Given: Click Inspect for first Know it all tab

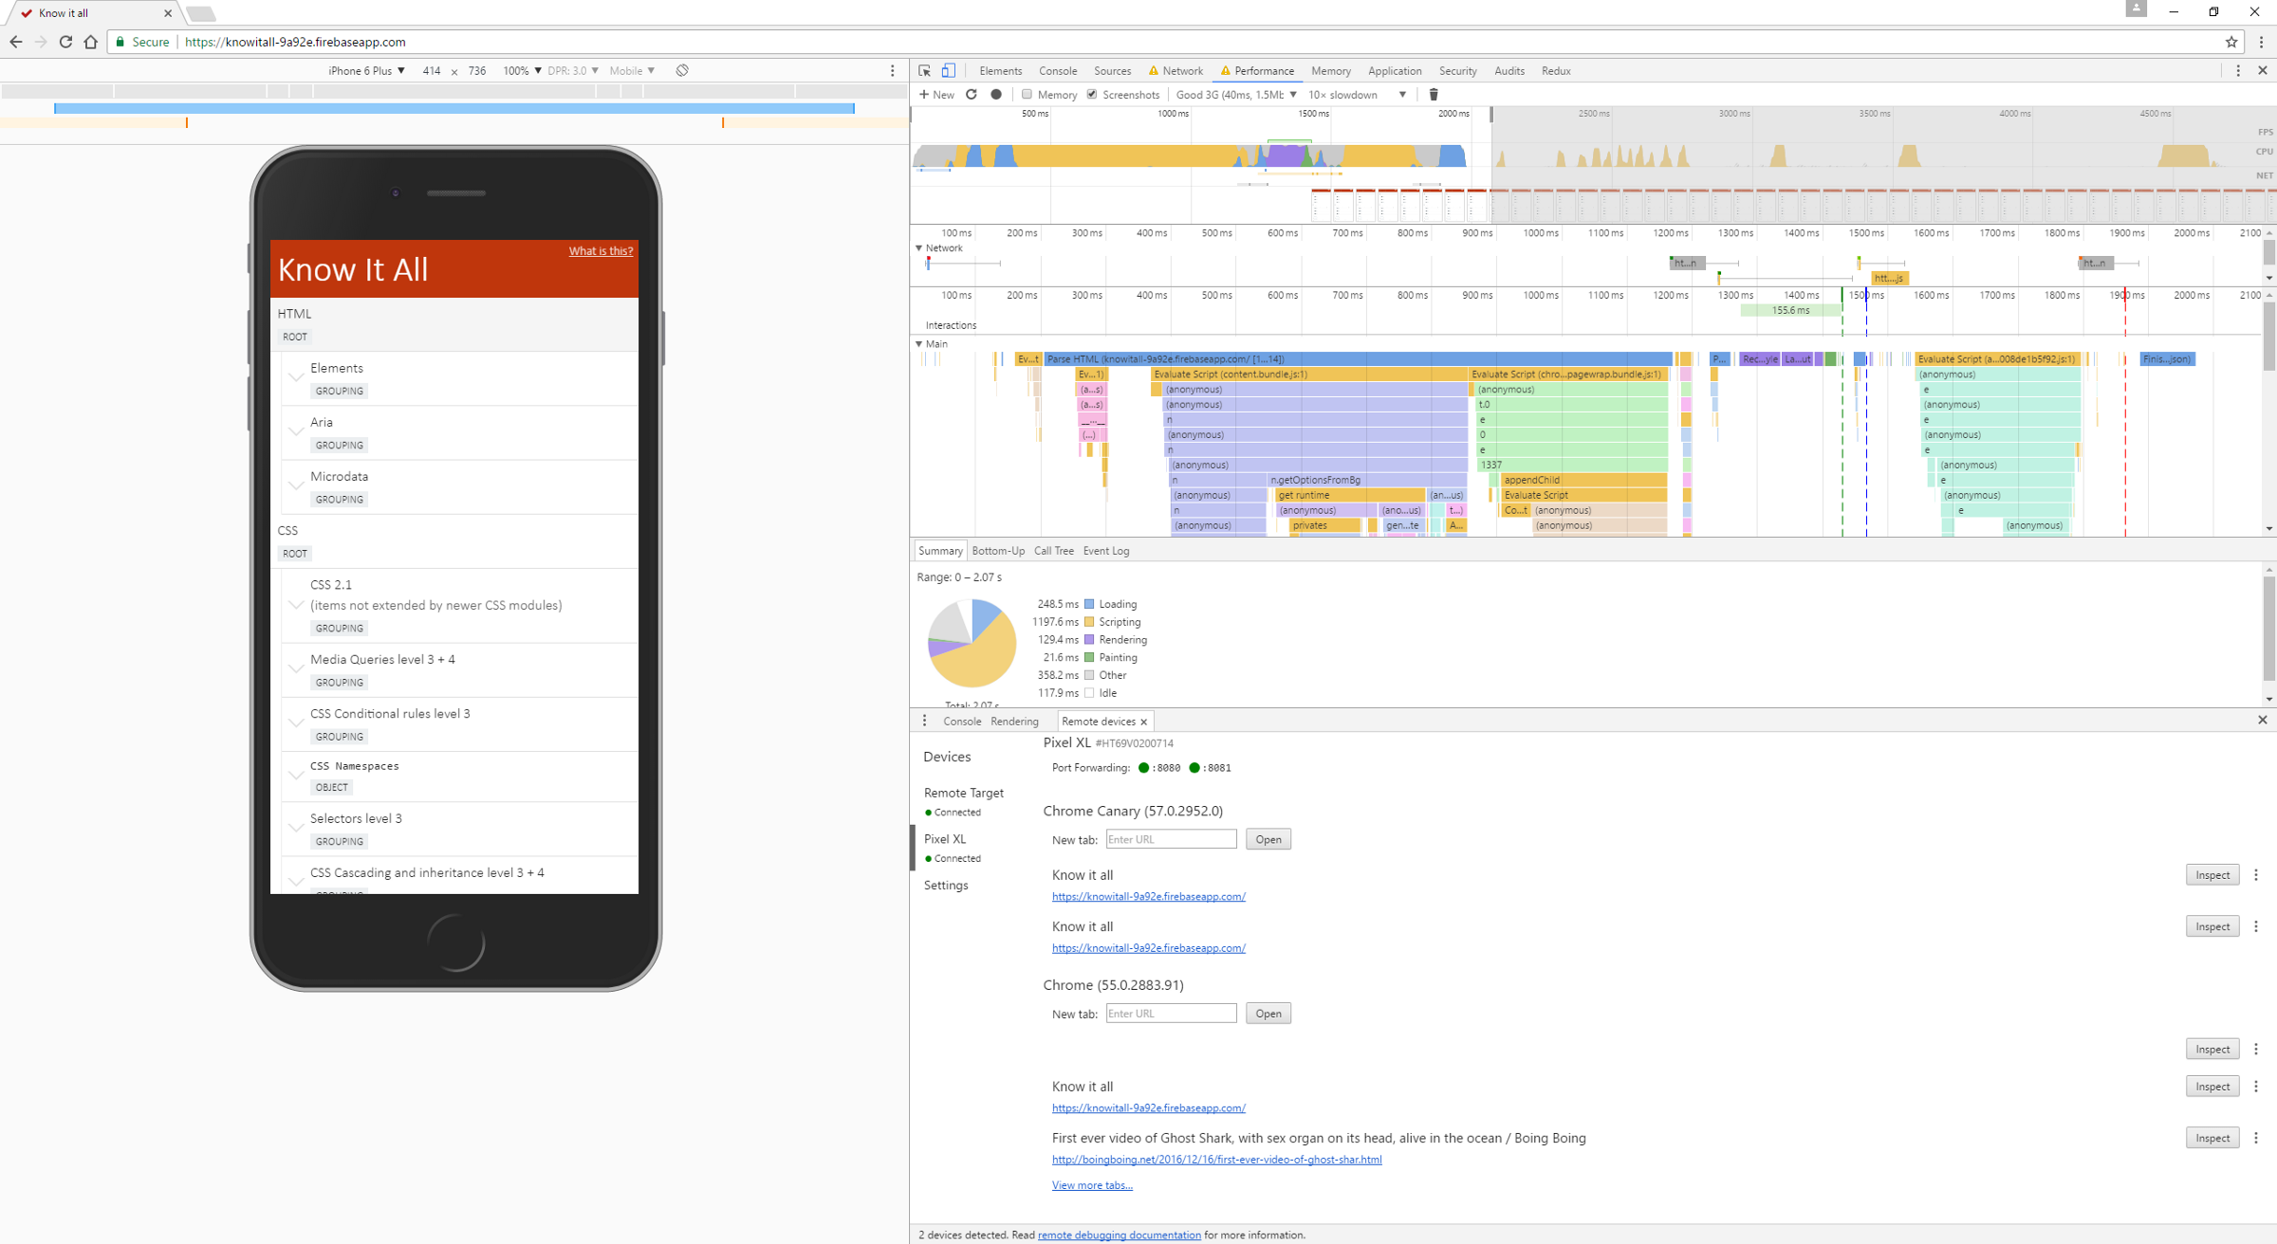Looking at the screenshot, I should click(2212, 875).
